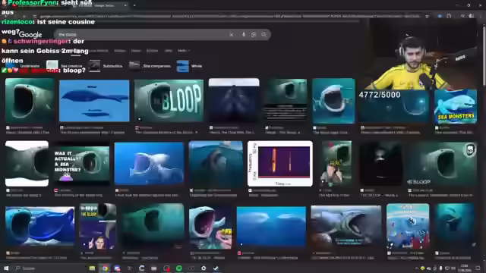Show hidden system tray icons

tap(416, 268)
